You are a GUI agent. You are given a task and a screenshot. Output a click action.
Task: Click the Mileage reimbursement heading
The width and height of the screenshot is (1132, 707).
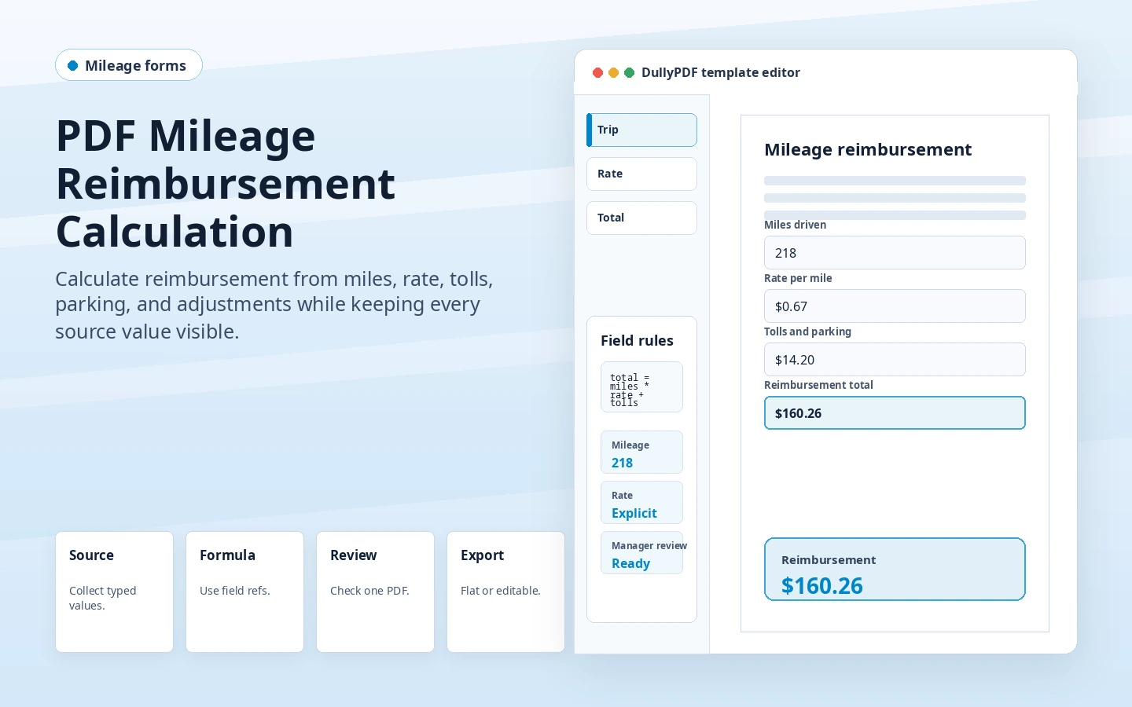(x=868, y=150)
